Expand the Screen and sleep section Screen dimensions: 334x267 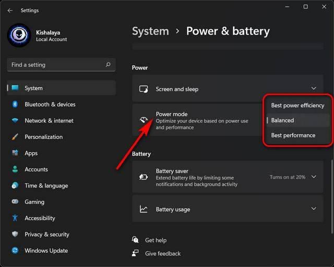pyautogui.click(x=314, y=89)
